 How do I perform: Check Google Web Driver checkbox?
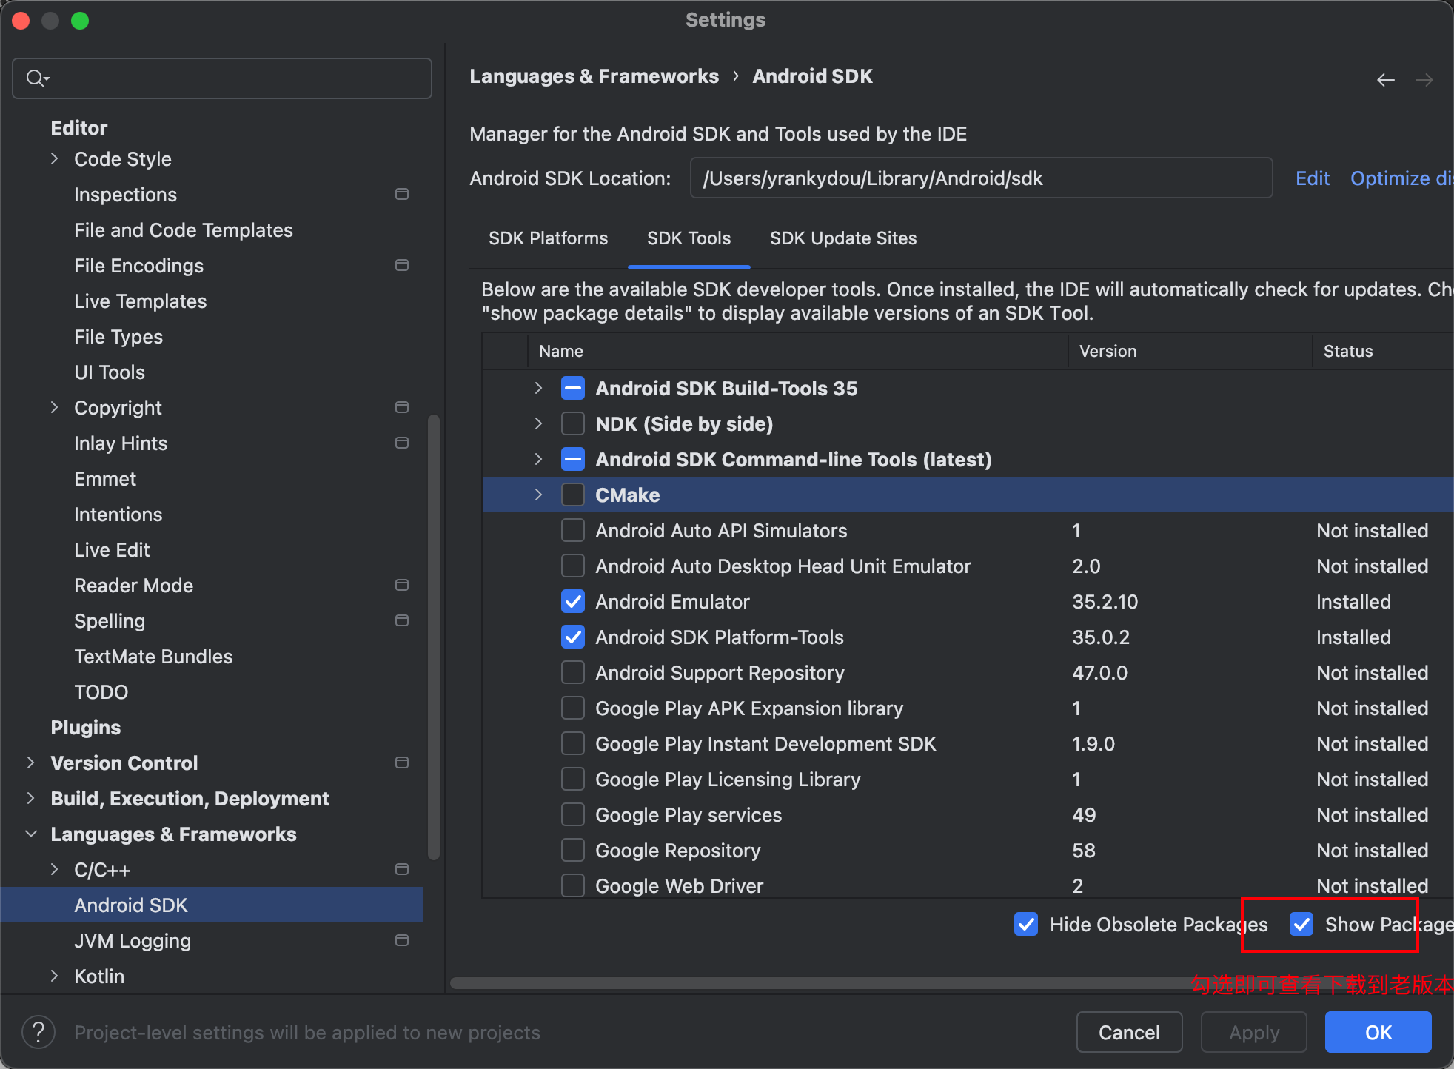tap(573, 885)
